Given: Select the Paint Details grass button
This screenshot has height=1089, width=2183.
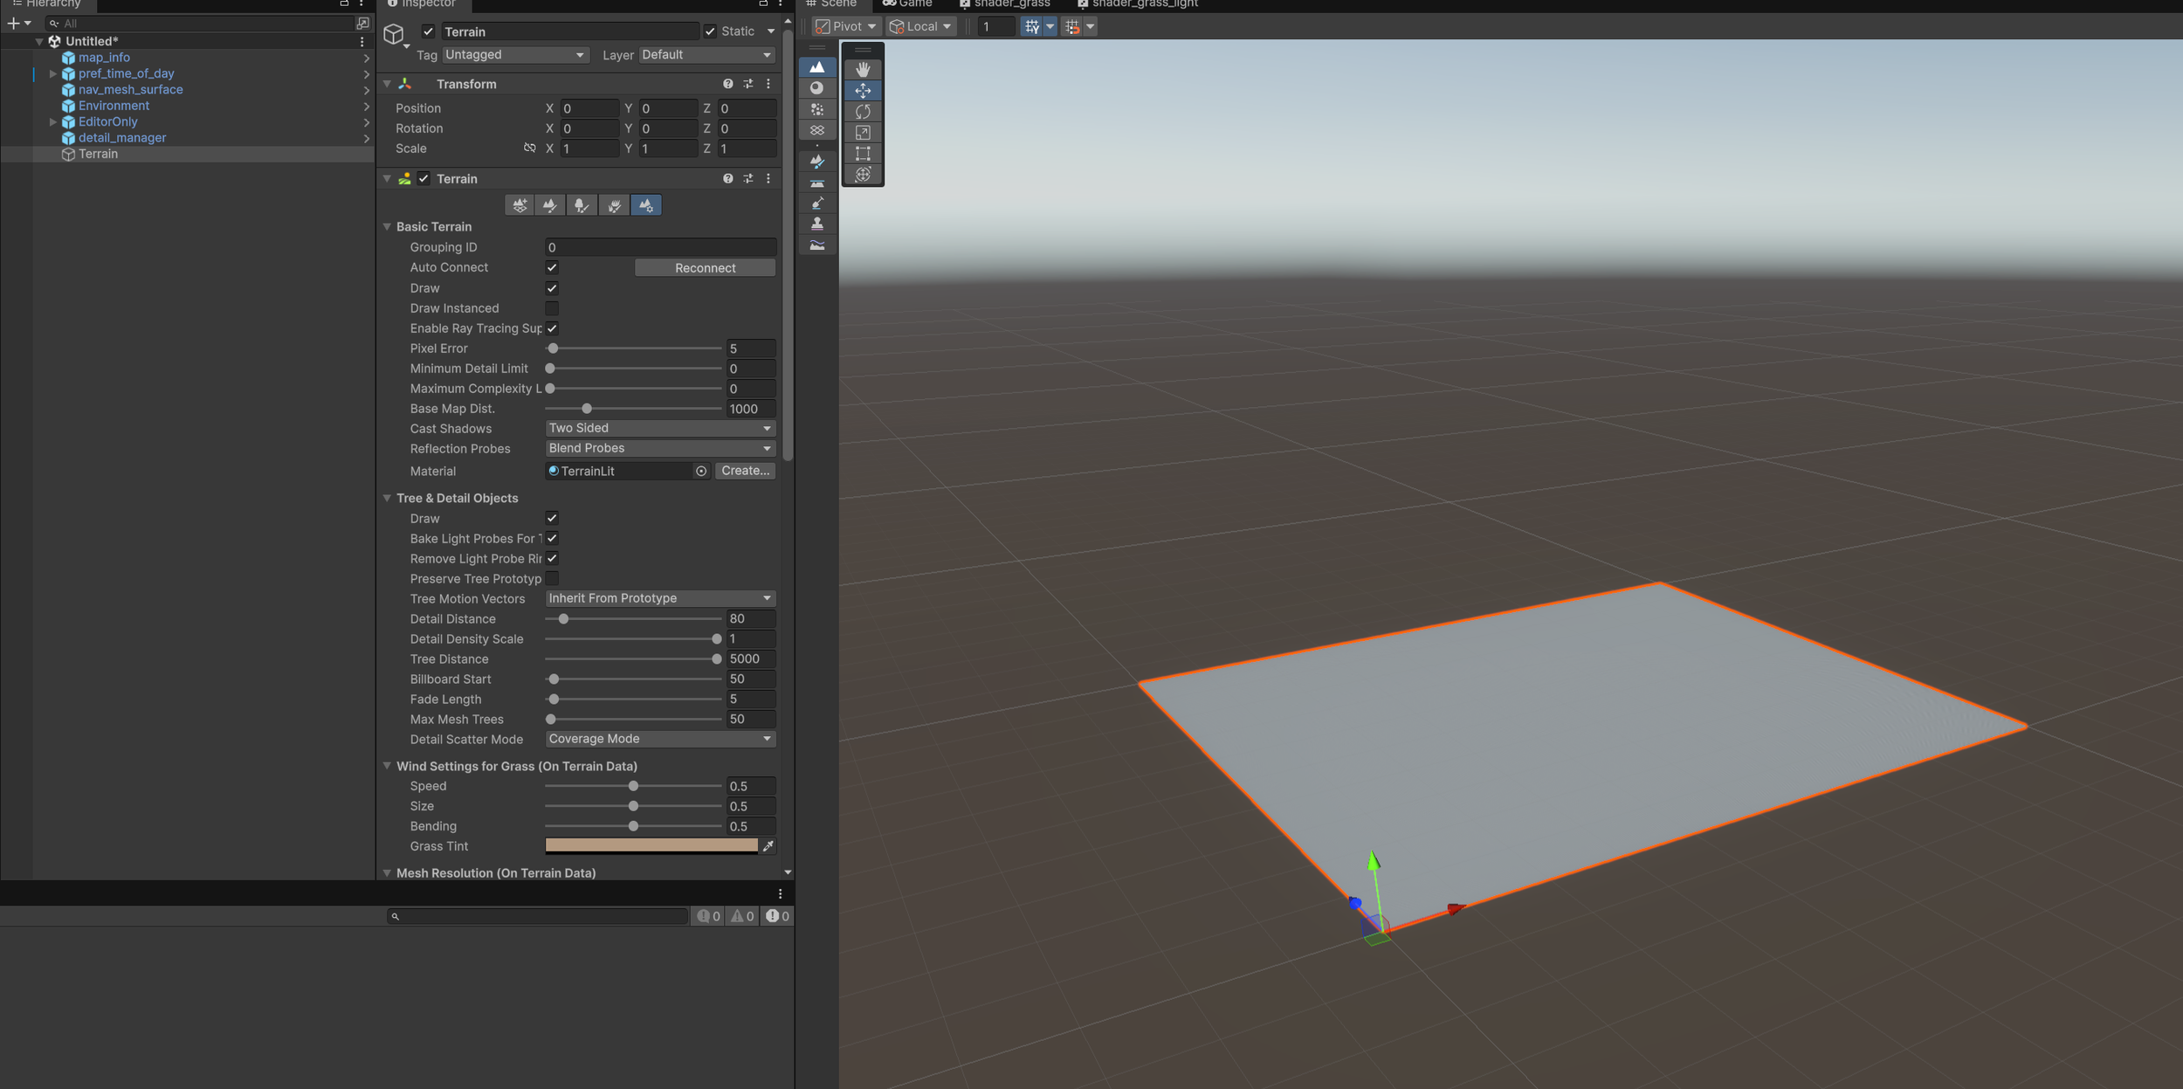Looking at the screenshot, I should coord(614,205).
